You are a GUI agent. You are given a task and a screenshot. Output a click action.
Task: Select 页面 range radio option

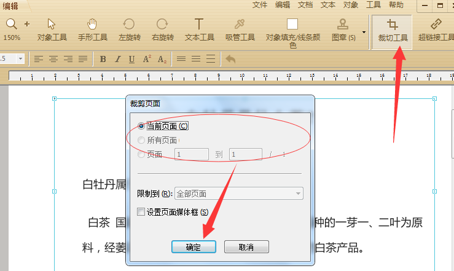click(141, 154)
